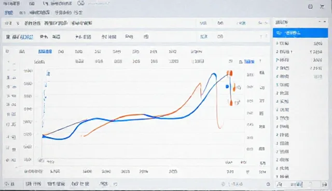Click the orange marker at the chart's top-right peak
This screenshot has width=332, height=191.
click(230, 73)
